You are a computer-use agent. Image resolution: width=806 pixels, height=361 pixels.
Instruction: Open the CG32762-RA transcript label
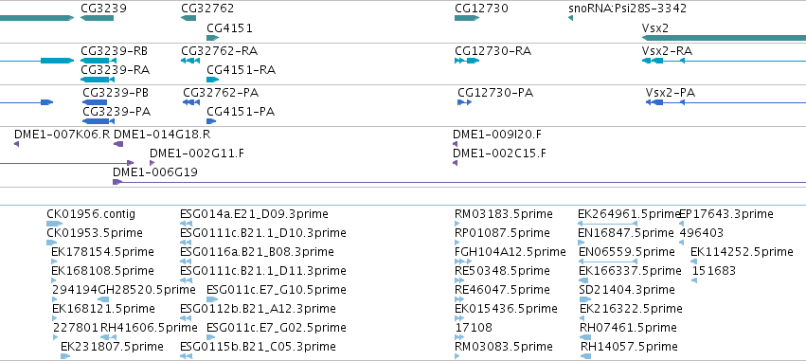[x=220, y=51]
